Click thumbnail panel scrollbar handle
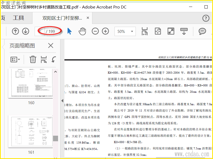This screenshot has height=159, width=213. tap(55, 138)
